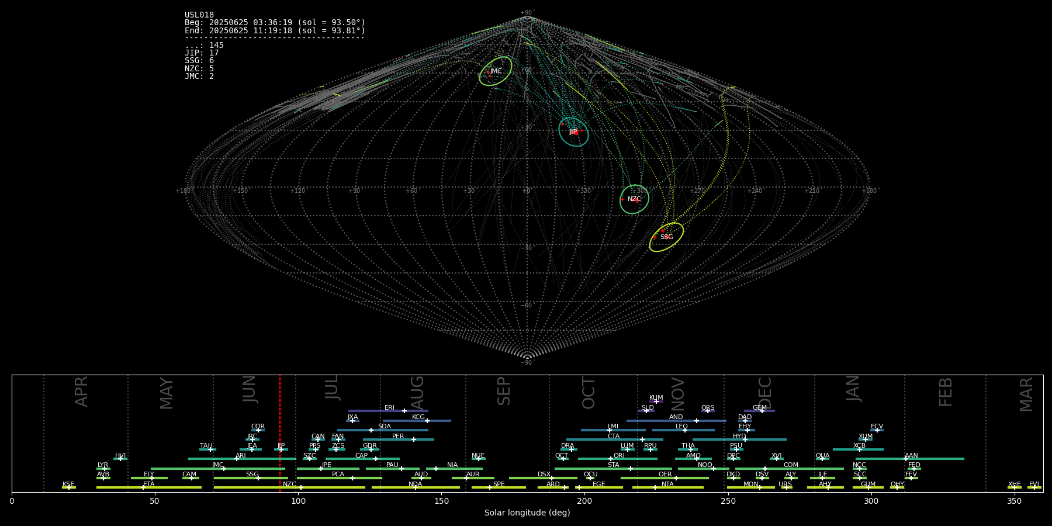Click the JMC radiant label on the sky map
Viewport: 1052px width, 526px height.
pyautogui.click(x=496, y=71)
